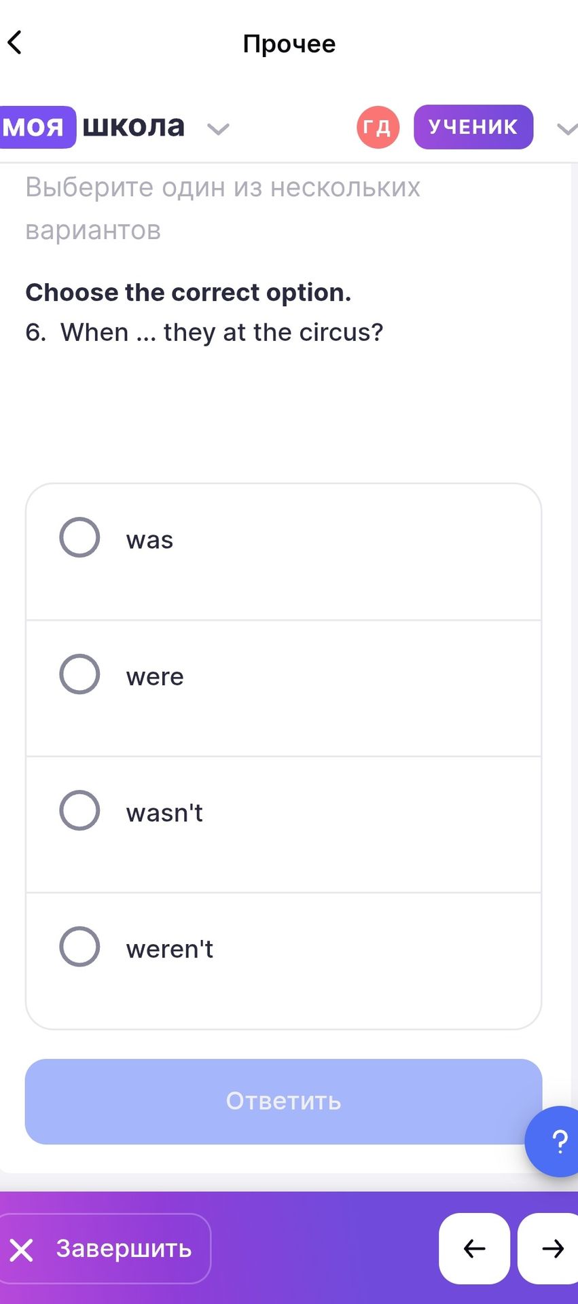Viewport: 578px width, 1304px height.
Task: Open the blue question mark help bubble
Action: pyautogui.click(x=558, y=1141)
